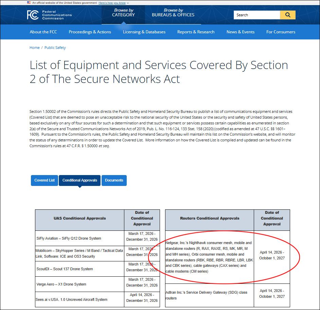Open Reports & Research section
This screenshot has width=320, height=310.
pyautogui.click(x=196, y=32)
